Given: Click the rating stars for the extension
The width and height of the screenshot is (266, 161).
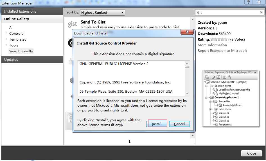Looking at the screenshot, I should coord(219,39).
